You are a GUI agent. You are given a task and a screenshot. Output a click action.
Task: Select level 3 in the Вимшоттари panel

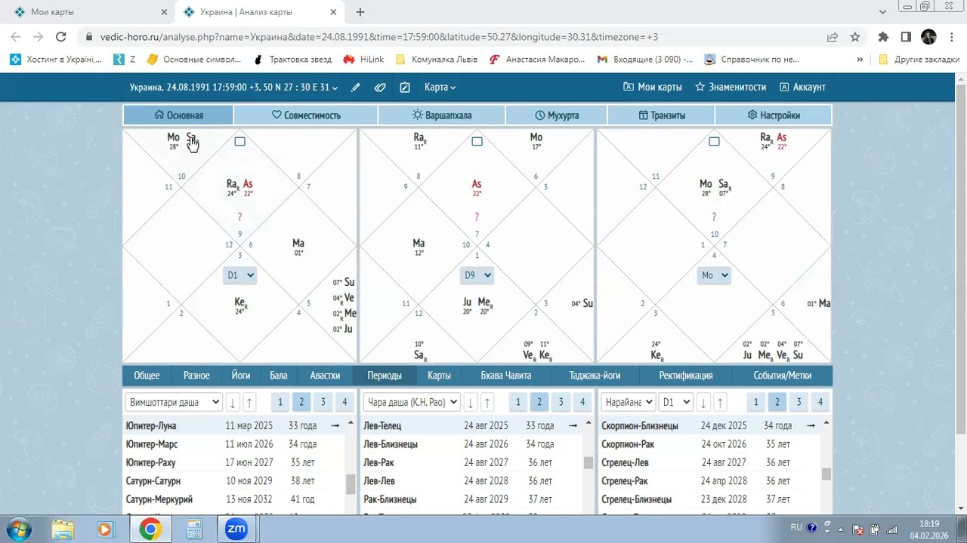(x=323, y=402)
